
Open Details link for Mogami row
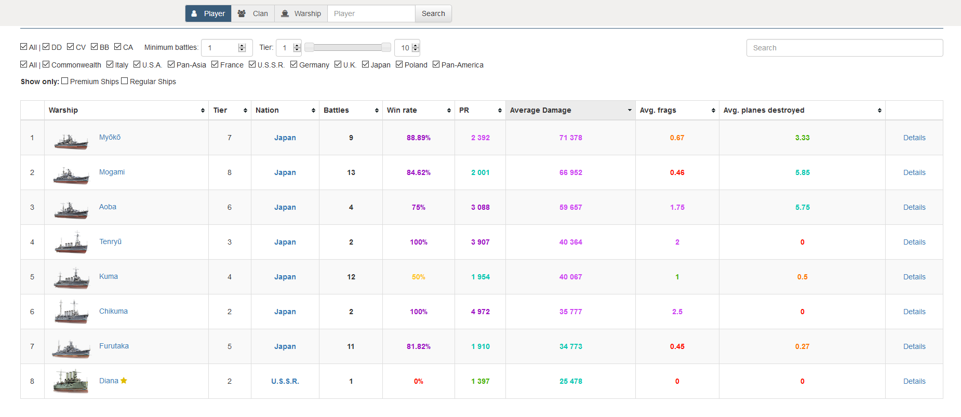click(914, 172)
